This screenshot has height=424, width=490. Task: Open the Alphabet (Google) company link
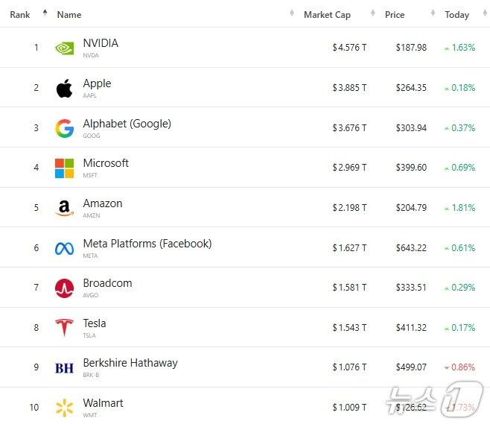[127, 124]
